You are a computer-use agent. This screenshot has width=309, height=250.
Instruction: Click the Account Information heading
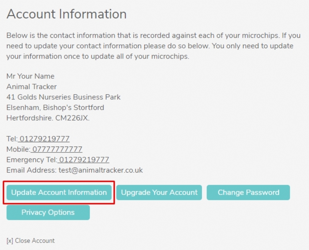[66, 14]
